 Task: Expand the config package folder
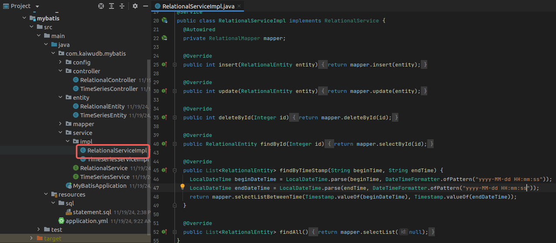61,62
